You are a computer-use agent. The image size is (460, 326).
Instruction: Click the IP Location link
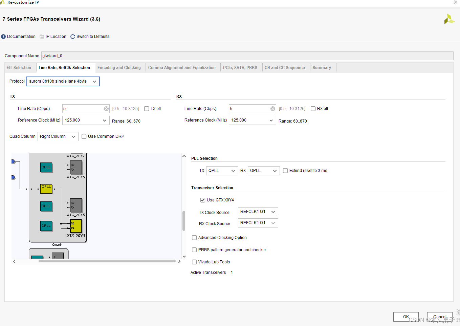pos(56,37)
